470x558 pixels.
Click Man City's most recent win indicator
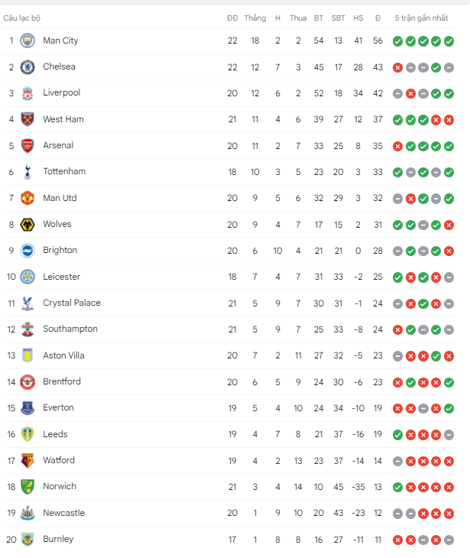click(x=449, y=41)
